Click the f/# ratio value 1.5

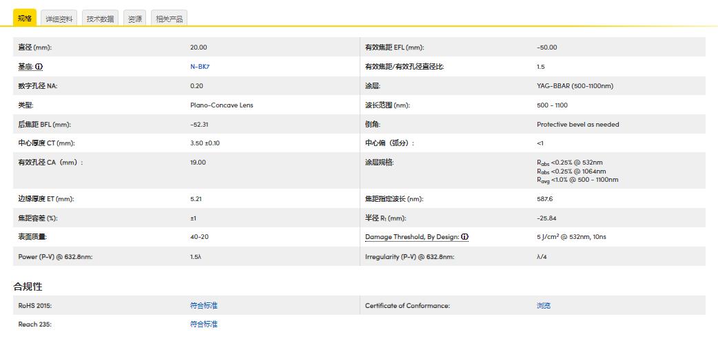541,66
